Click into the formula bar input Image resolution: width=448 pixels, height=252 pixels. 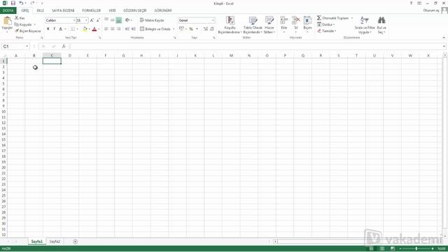255,46
